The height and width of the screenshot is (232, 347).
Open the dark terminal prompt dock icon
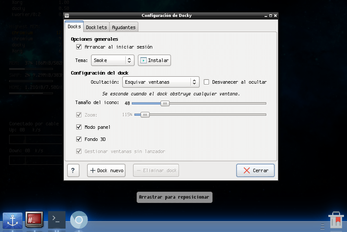(57, 219)
